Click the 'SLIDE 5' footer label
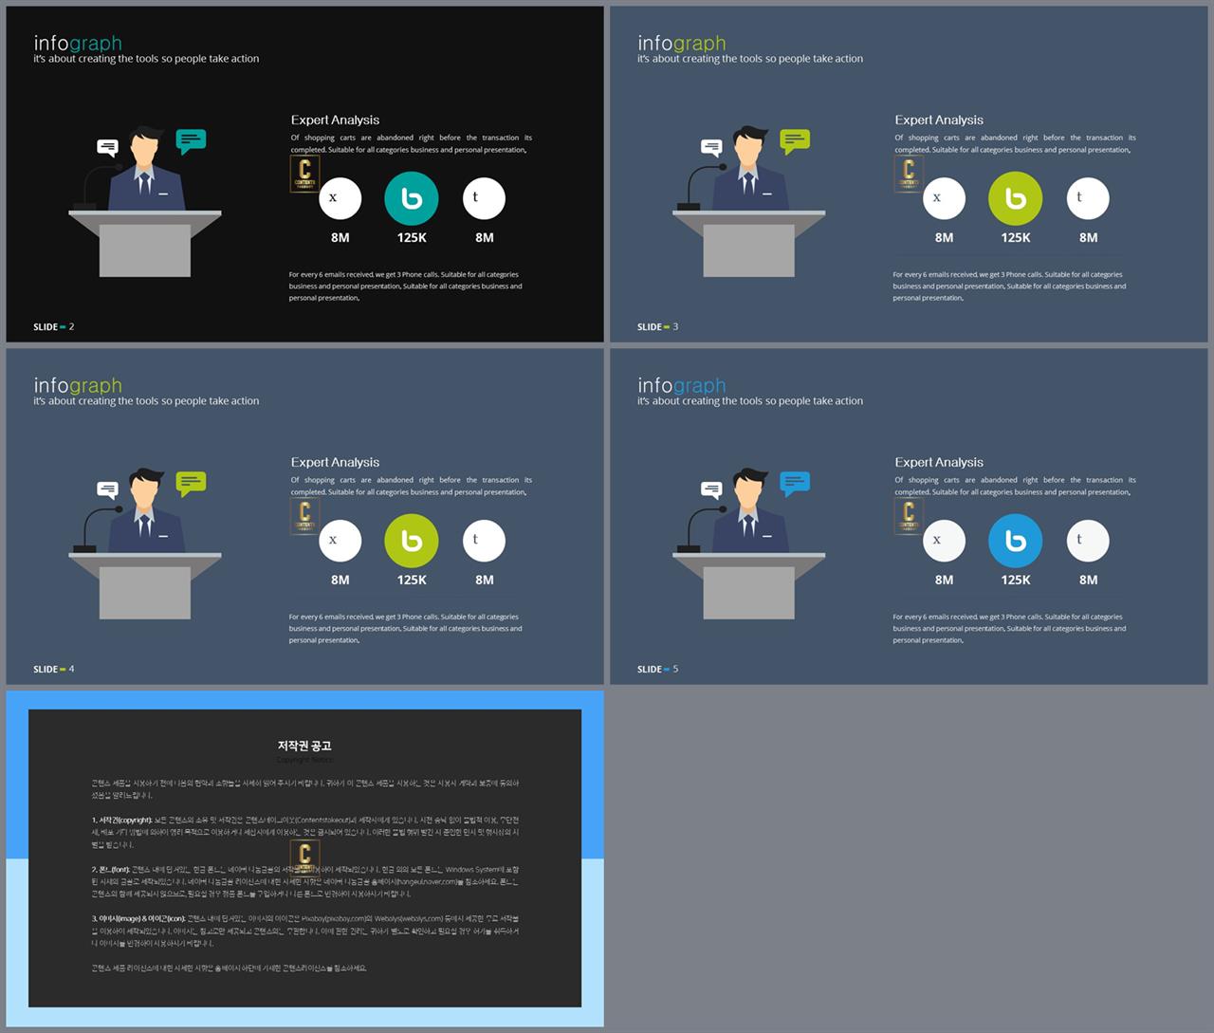This screenshot has width=1214, height=1033. (658, 670)
